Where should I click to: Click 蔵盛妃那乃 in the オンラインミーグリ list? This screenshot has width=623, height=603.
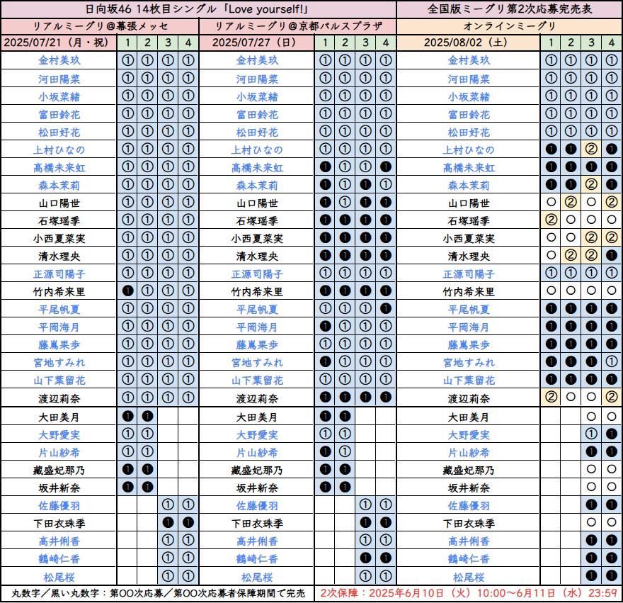(469, 470)
